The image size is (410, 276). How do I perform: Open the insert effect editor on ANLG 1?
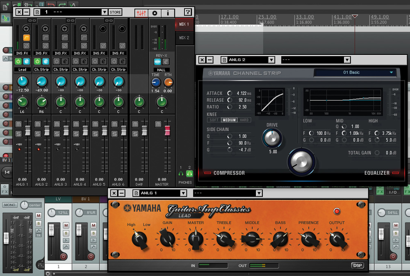click(x=26, y=62)
